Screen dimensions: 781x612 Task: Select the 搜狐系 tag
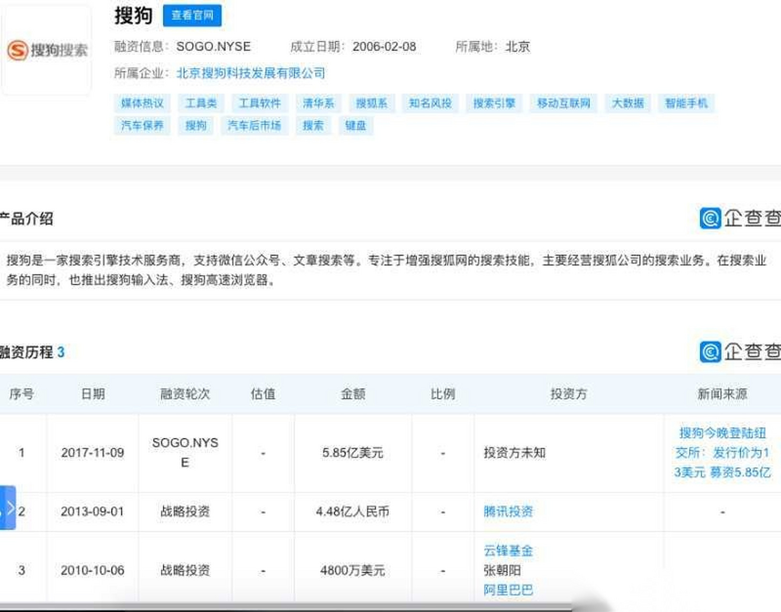372,103
